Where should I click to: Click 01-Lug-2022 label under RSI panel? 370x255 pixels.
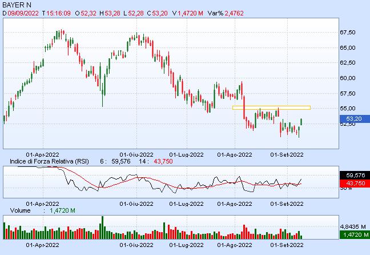[x=186, y=204]
